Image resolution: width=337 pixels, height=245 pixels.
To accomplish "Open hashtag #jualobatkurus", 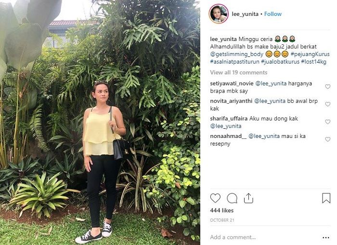I will (280, 62).
